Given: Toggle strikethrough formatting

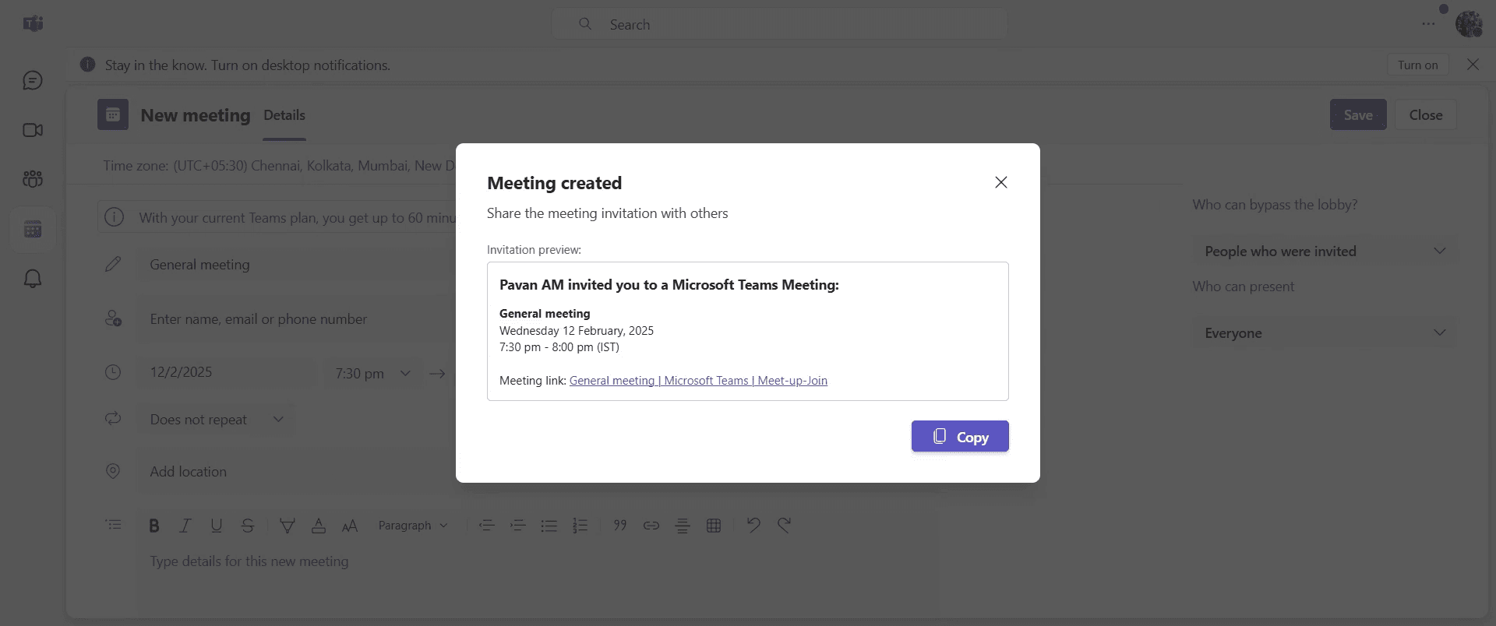Looking at the screenshot, I should point(248,526).
